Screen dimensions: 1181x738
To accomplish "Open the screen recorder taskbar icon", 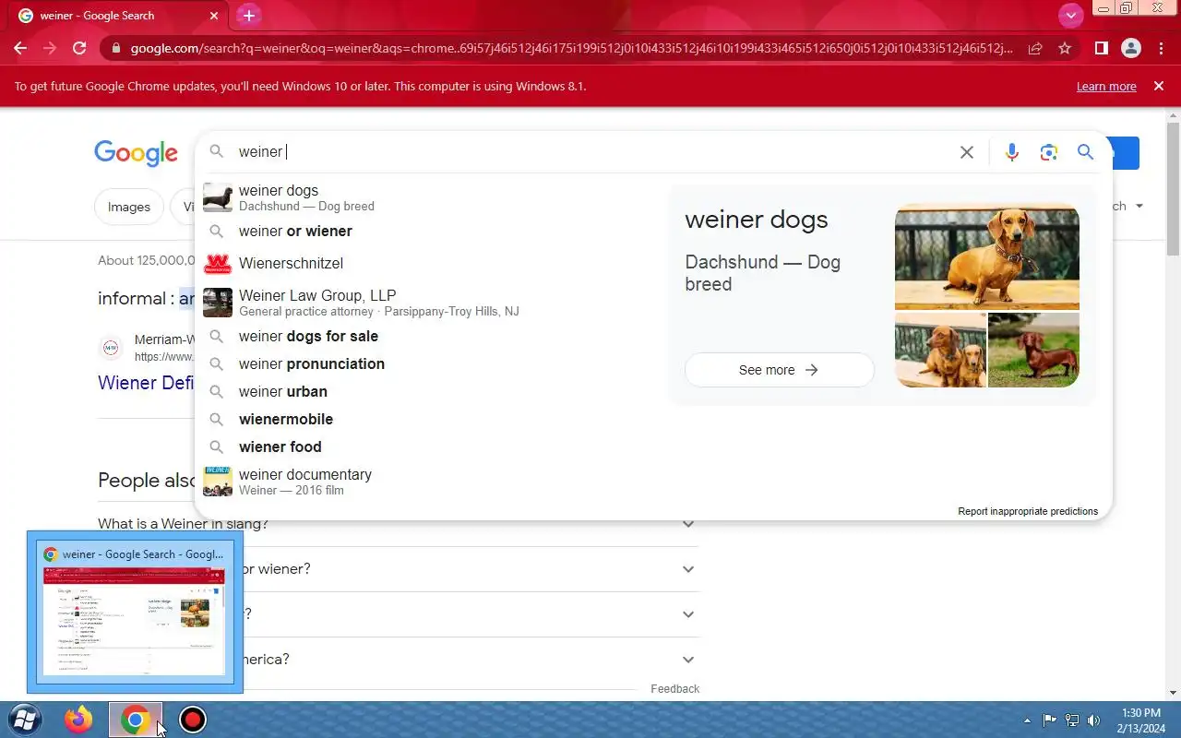I will coord(193,720).
